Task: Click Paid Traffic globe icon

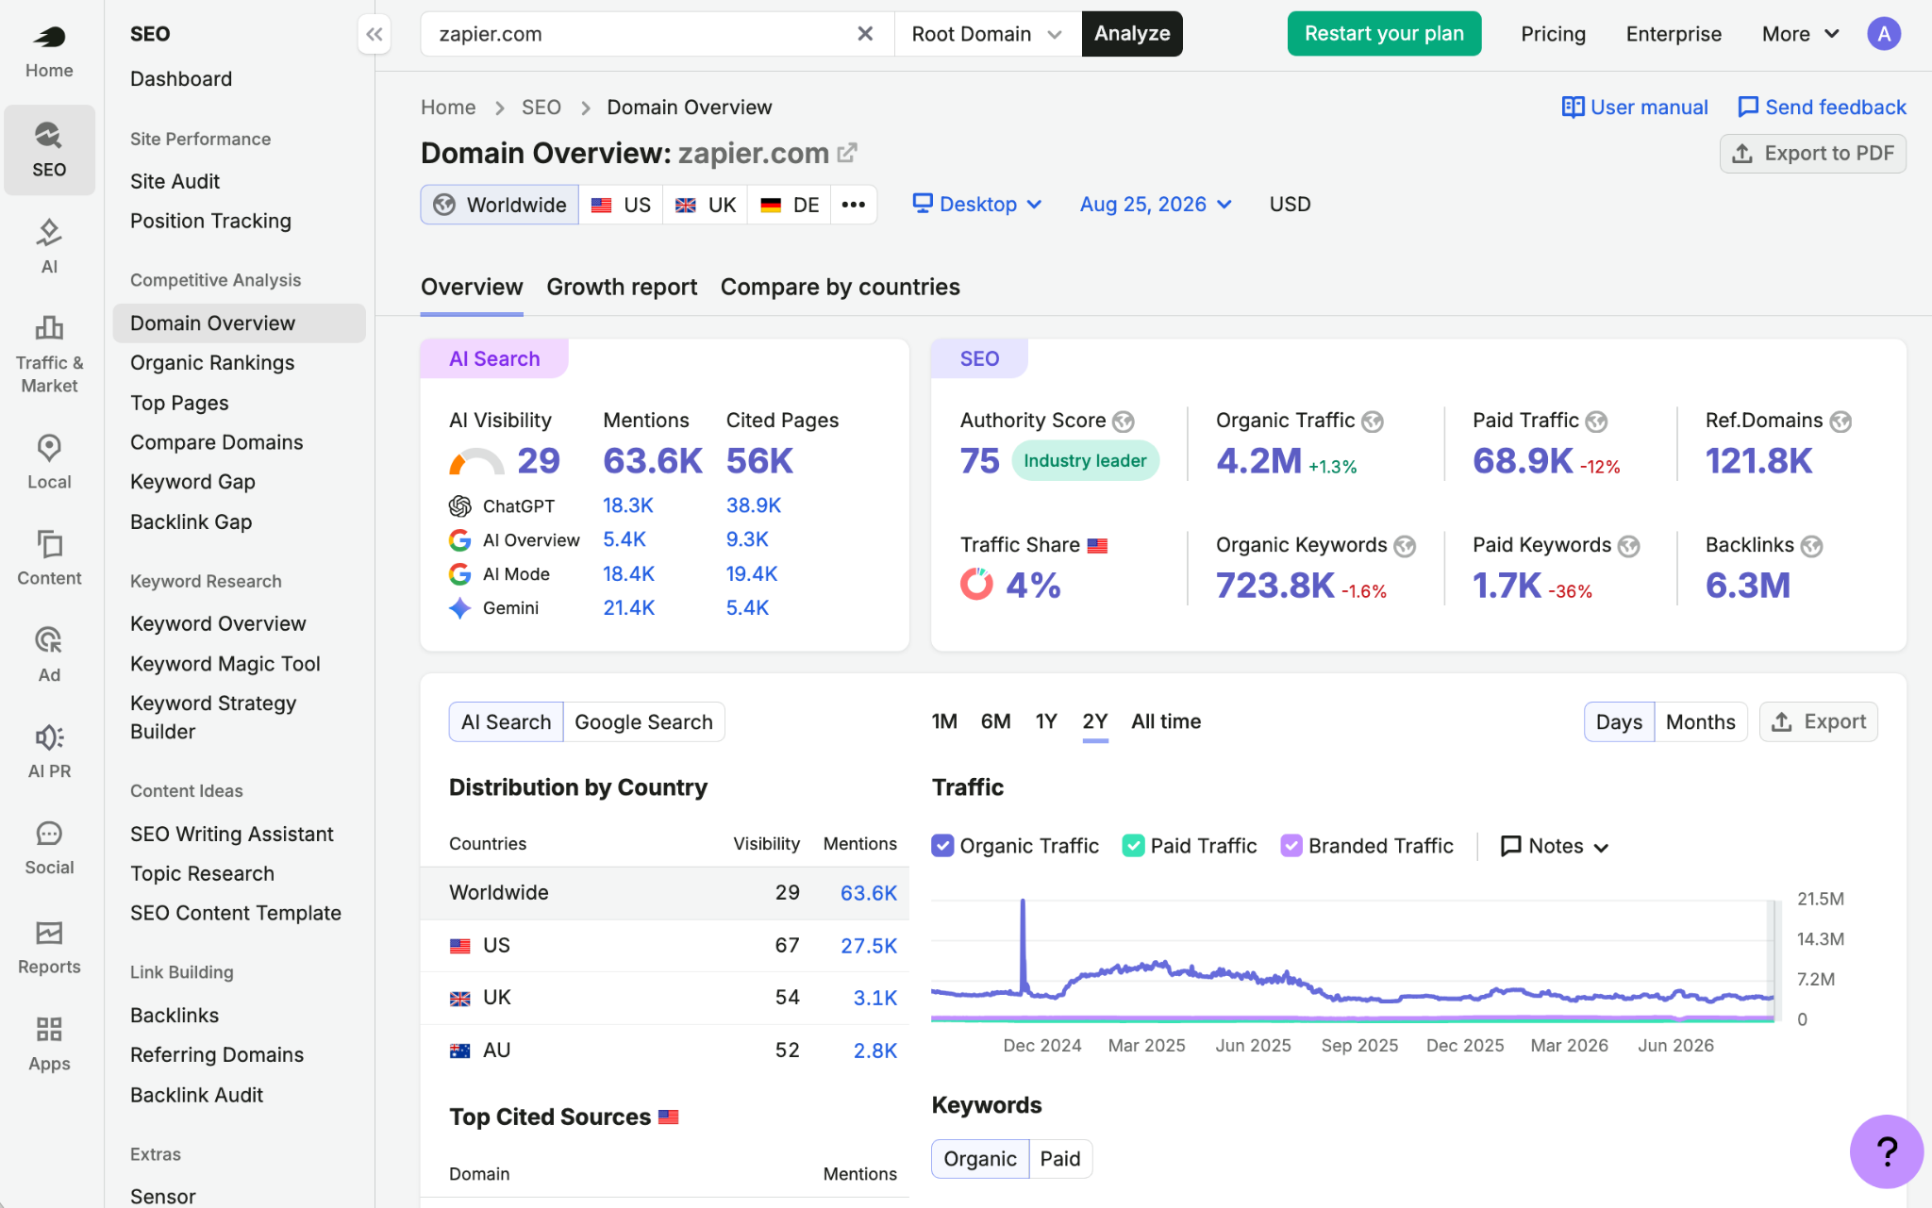Action: pos(1596,421)
